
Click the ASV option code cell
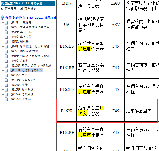pyautogui.click(x=115, y=25)
